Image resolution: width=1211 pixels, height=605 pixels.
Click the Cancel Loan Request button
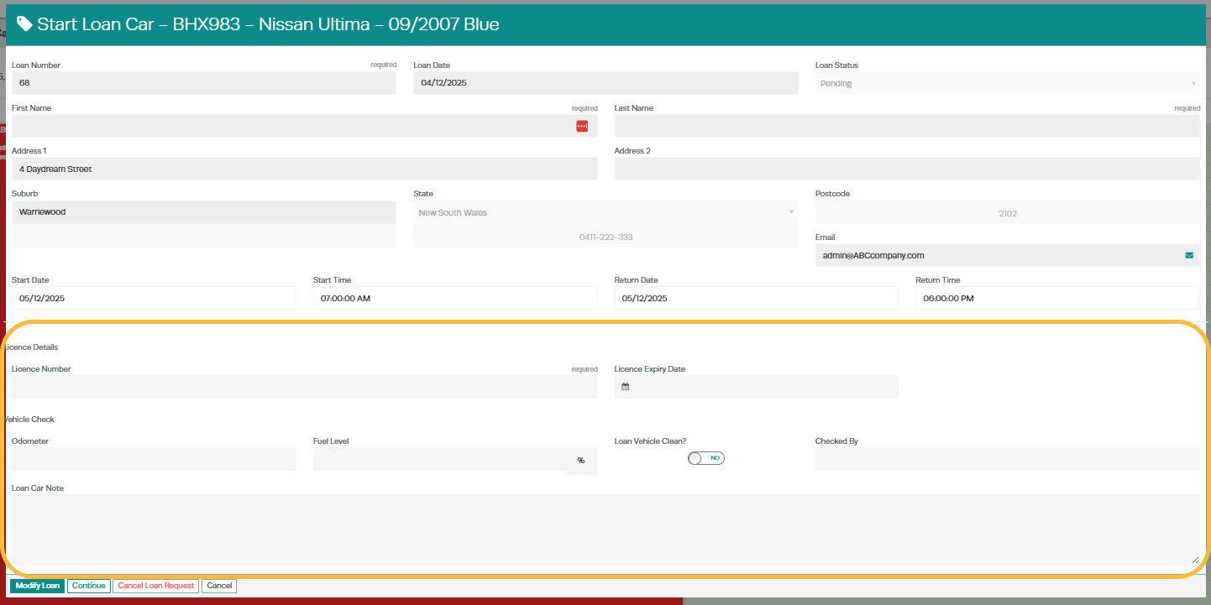coord(156,586)
